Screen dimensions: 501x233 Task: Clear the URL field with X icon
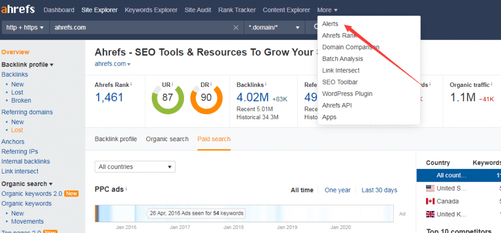tap(236, 27)
